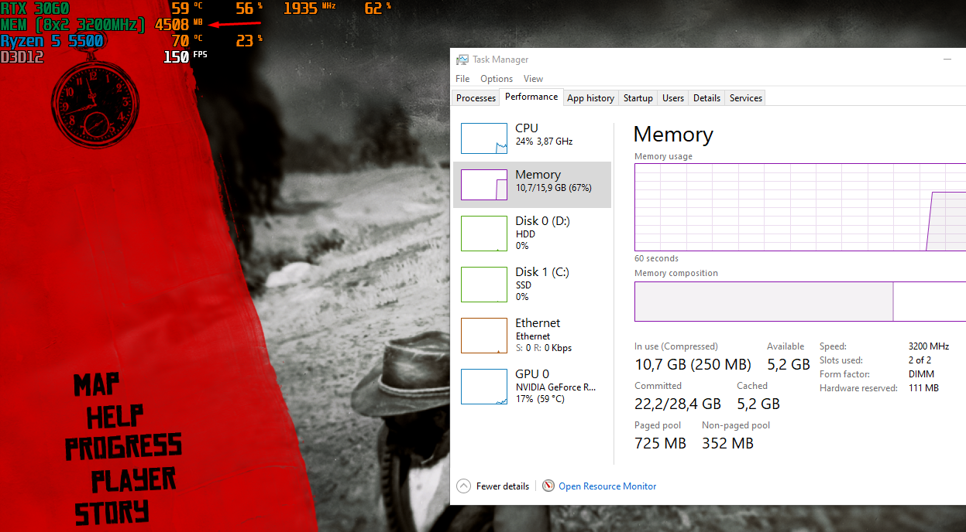The height and width of the screenshot is (532, 966).
Task: Select the CPU usage mini graph
Action: click(484, 138)
